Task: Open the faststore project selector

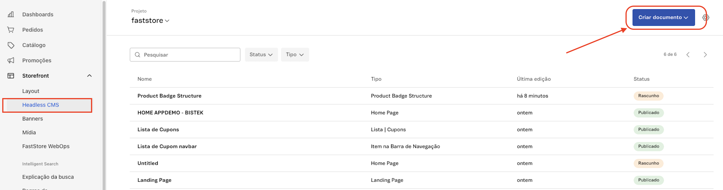Action: (x=150, y=21)
